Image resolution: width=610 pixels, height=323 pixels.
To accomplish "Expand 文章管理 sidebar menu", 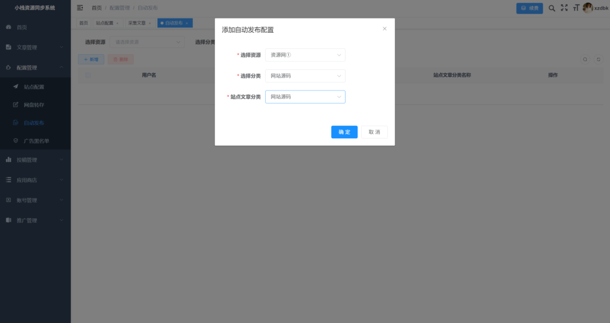I will pyautogui.click(x=35, y=48).
